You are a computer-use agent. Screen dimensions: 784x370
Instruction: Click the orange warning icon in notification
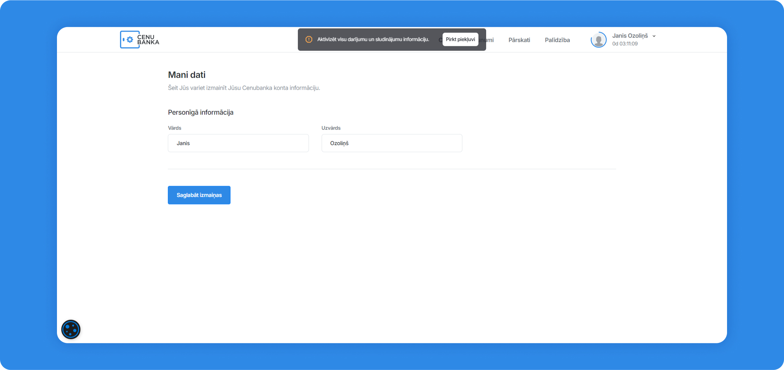[x=309, y=39]
